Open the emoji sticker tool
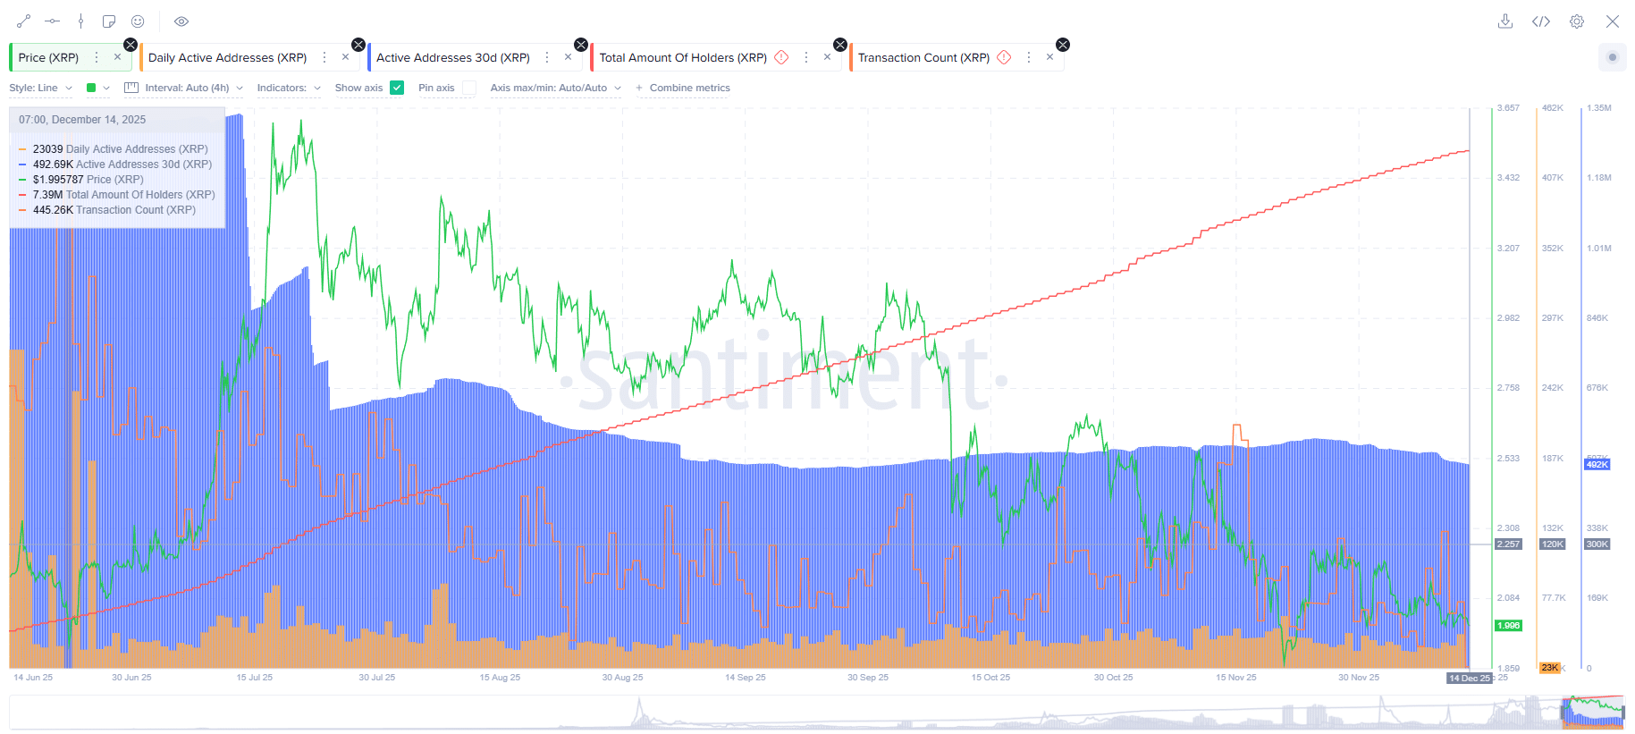The image size is (1635, 734). (x=138, y=21)
